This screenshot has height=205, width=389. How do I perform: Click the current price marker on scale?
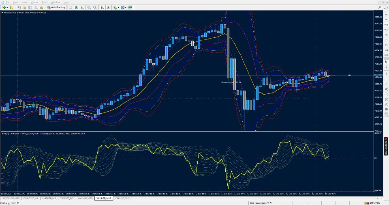pyautogui.click(x=378, y=75)
